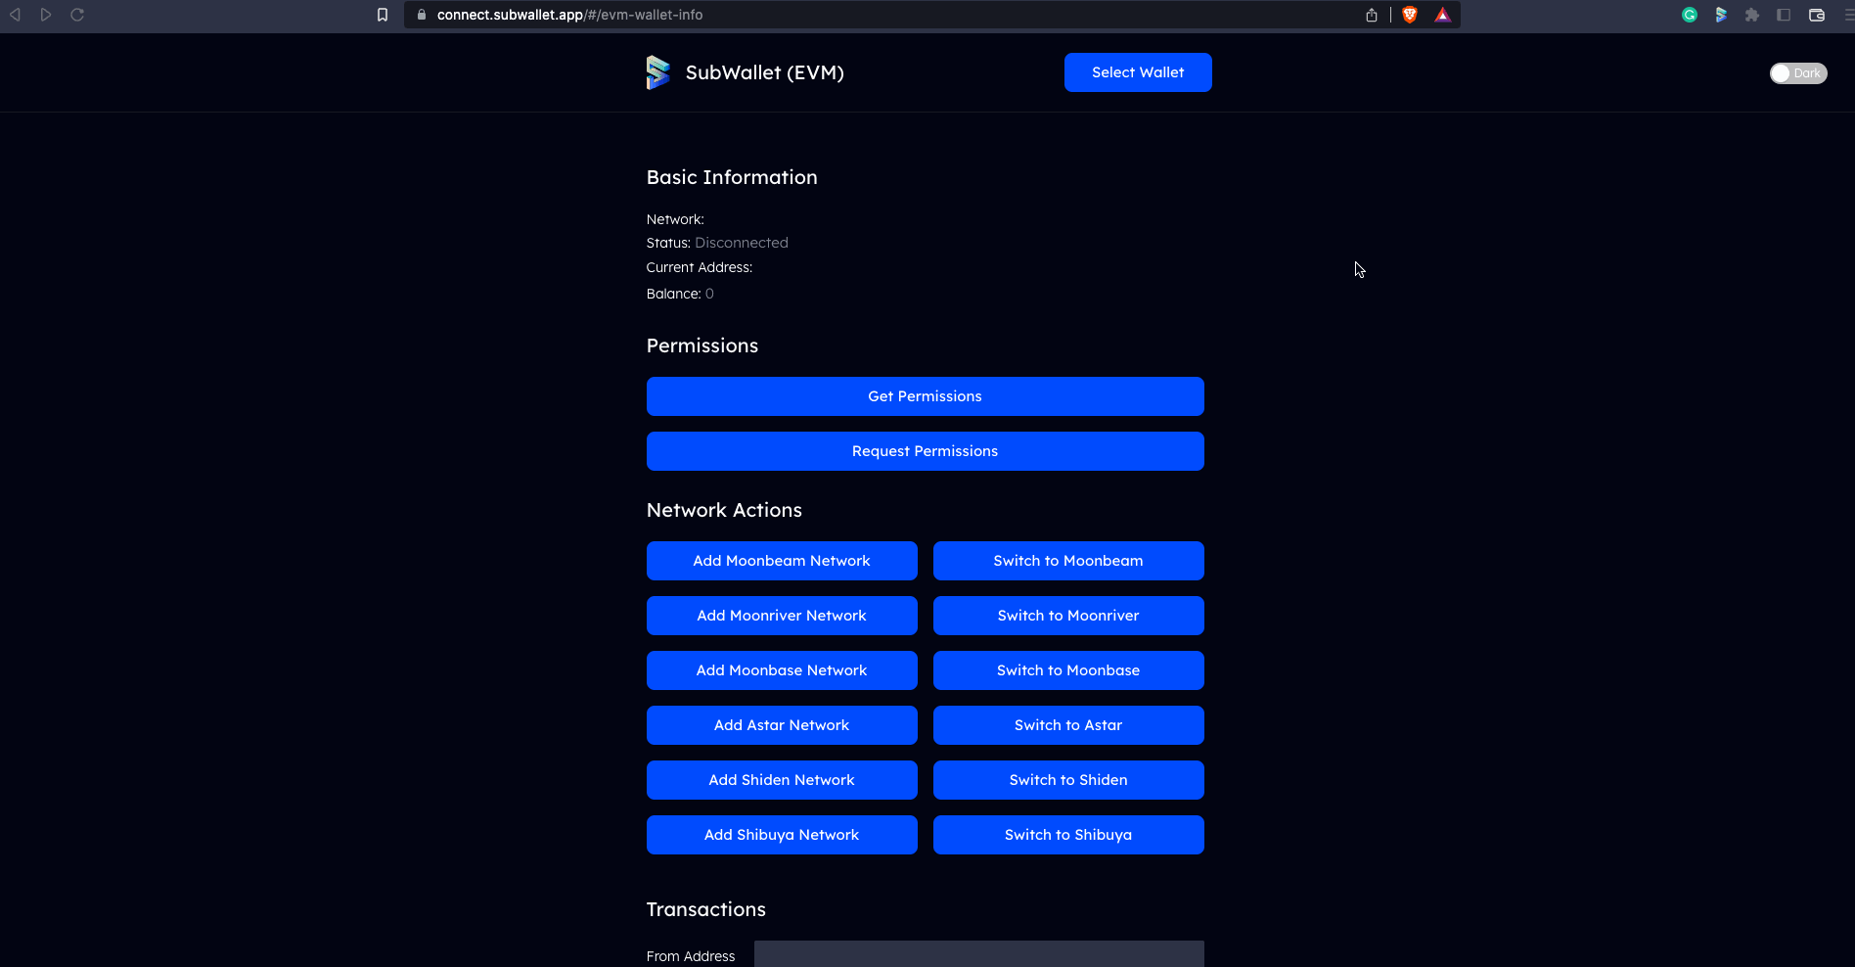Open Brave Shields settings for this site
The image size is (1855, 967).
coord(1409,15)
